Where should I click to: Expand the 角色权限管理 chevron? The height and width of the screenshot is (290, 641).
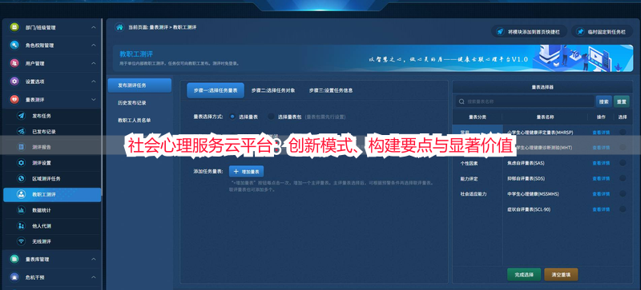[94, 46]
